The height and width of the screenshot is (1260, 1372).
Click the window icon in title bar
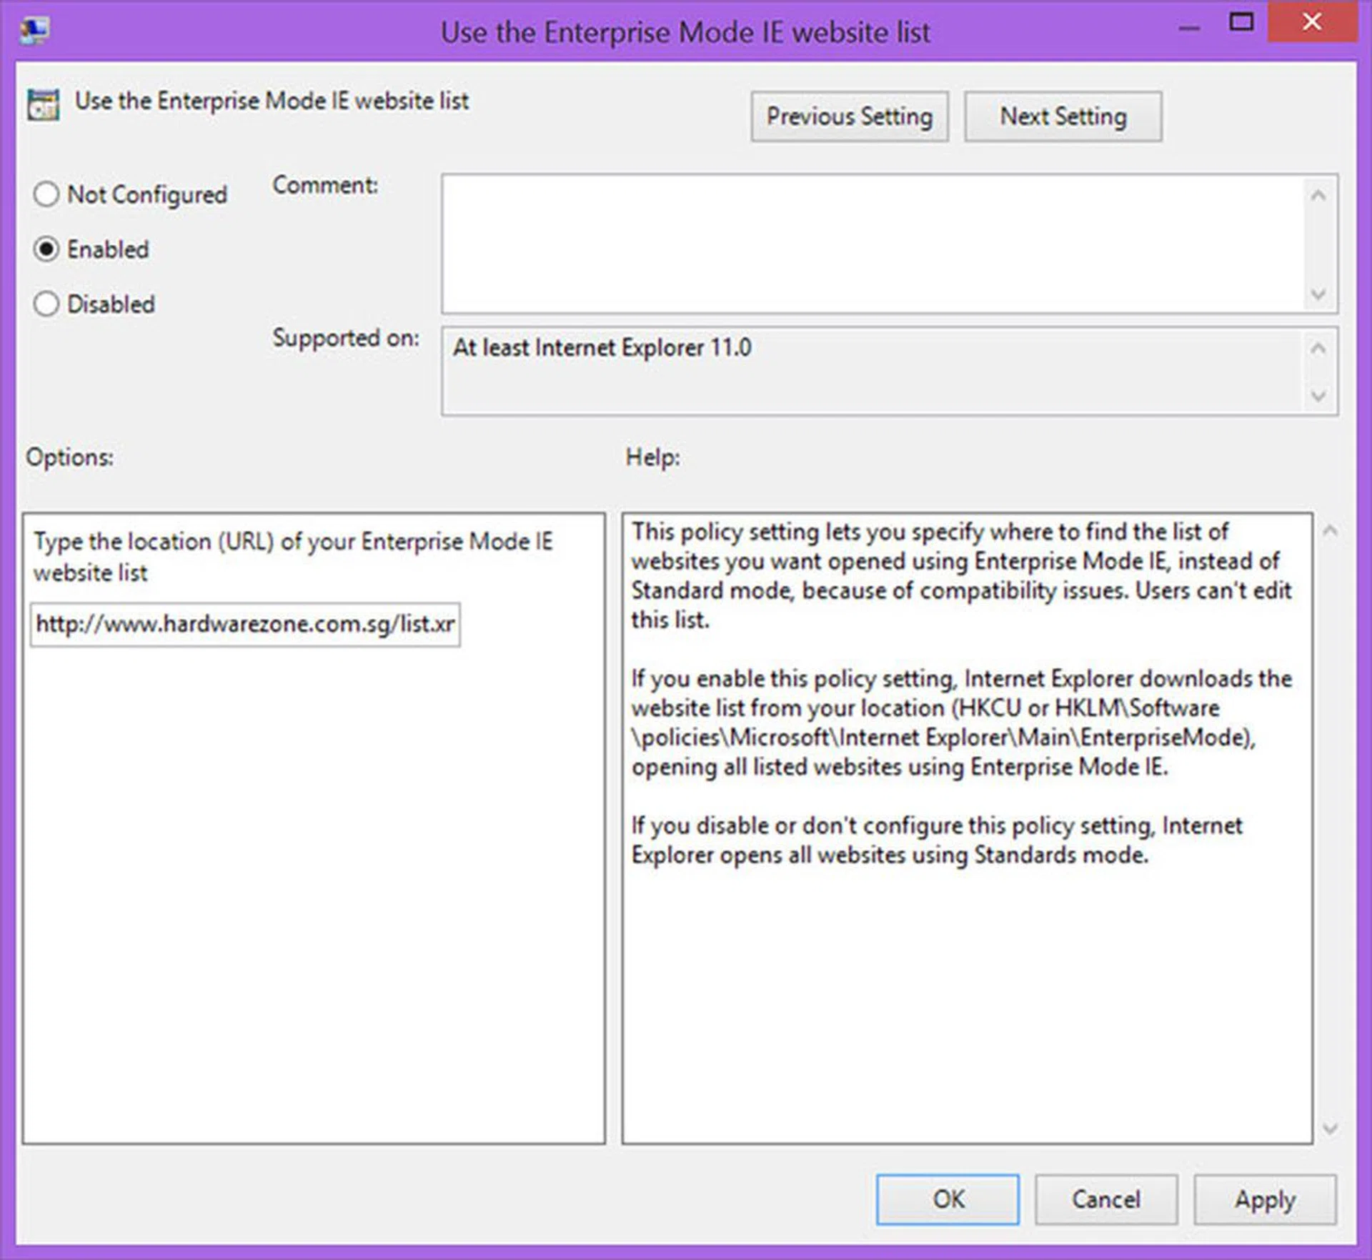34,30
